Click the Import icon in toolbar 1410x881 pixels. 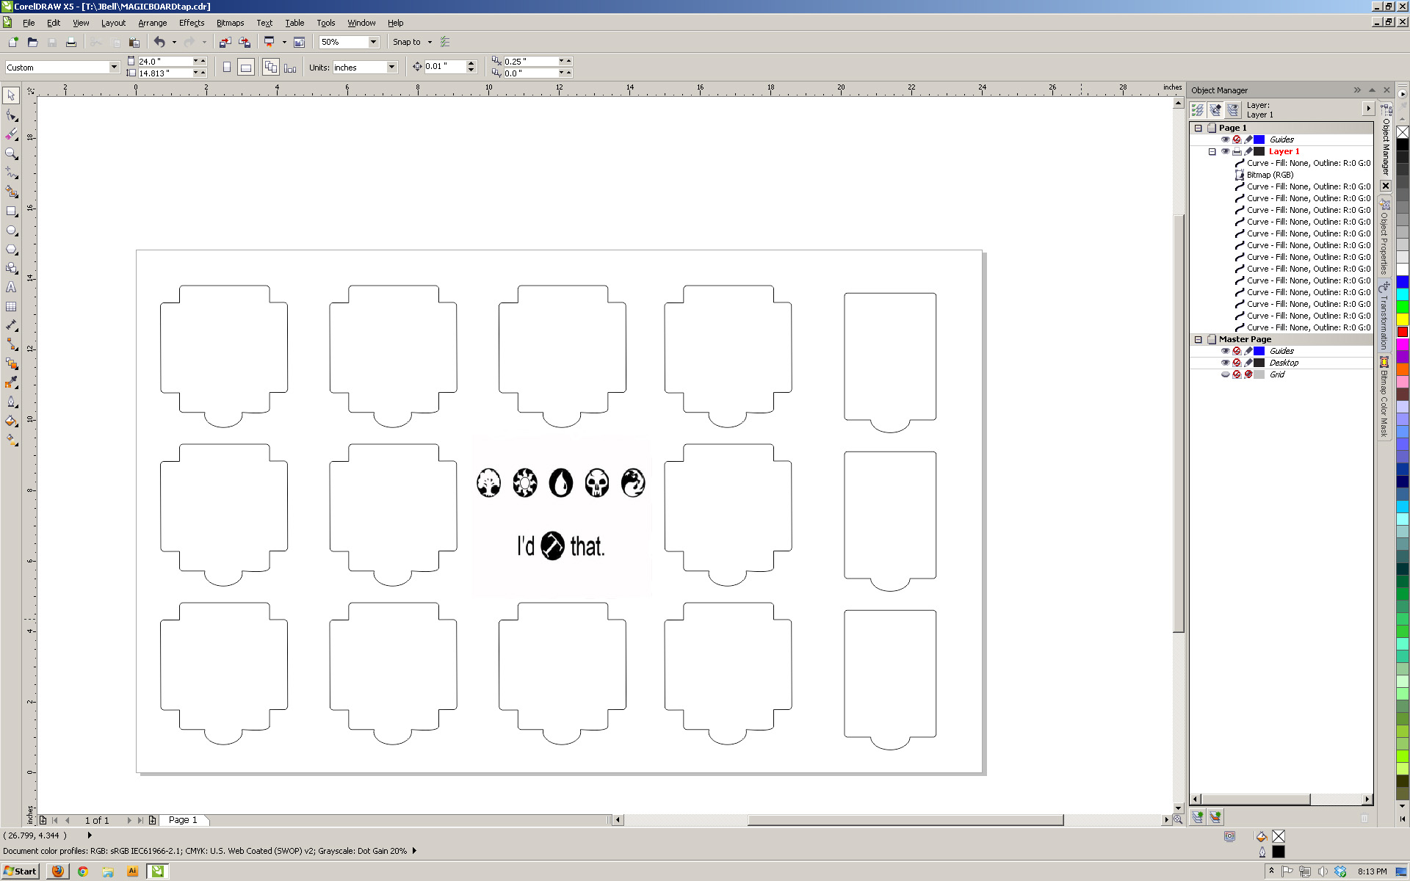[x=225, y=43]
